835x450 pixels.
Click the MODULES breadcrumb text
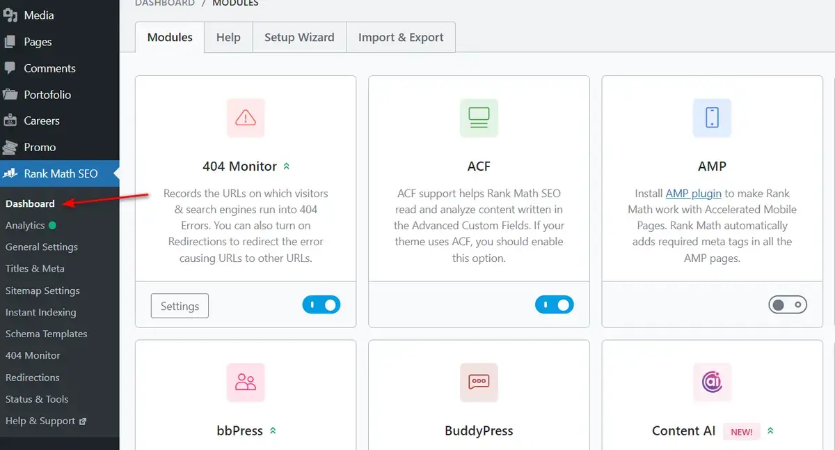pyautogui.click(x=234, y=3)
